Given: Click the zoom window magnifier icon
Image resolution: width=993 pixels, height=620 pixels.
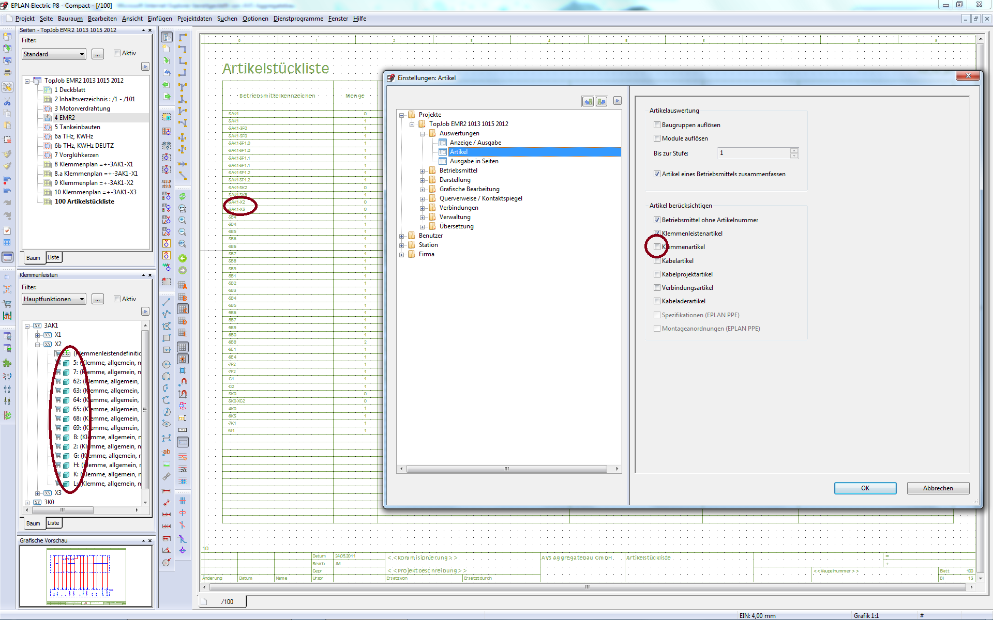Looking at the screenshot, I should coord(183,209).
